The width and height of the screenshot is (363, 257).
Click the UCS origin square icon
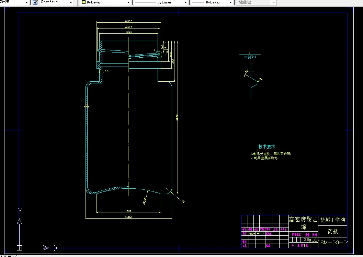20,248
